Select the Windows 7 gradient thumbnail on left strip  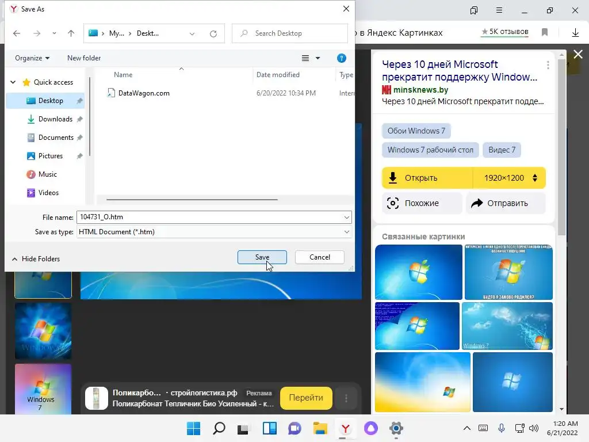43,389
